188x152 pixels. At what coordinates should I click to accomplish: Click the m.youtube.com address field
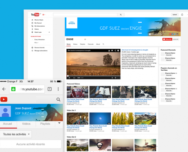coord(27,89)
